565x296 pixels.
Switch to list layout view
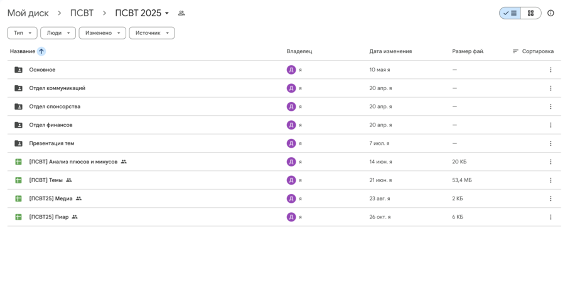[x=510, y=13]
